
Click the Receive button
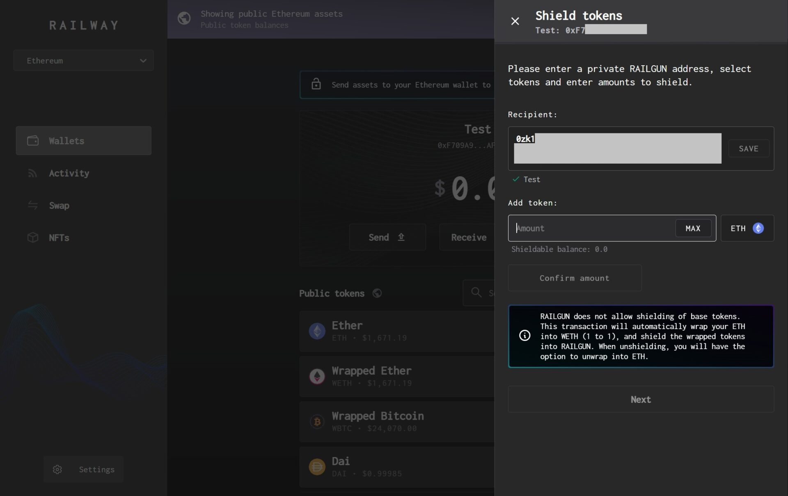tap(467, 237)
